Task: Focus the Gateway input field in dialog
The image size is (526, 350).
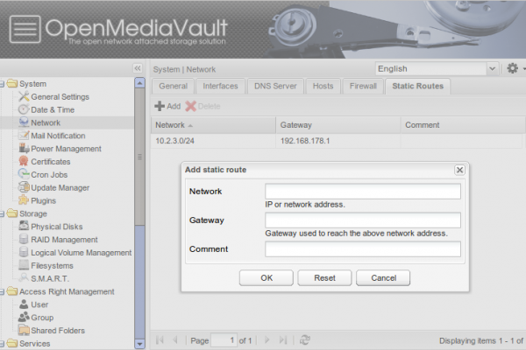Action: (363, 220)
